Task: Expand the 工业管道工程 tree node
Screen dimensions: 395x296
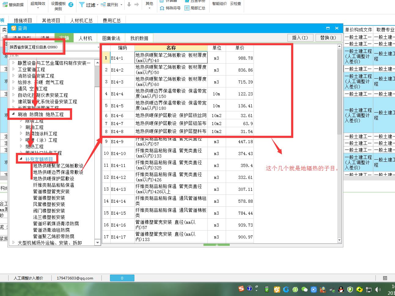Action: coord(13,69)
